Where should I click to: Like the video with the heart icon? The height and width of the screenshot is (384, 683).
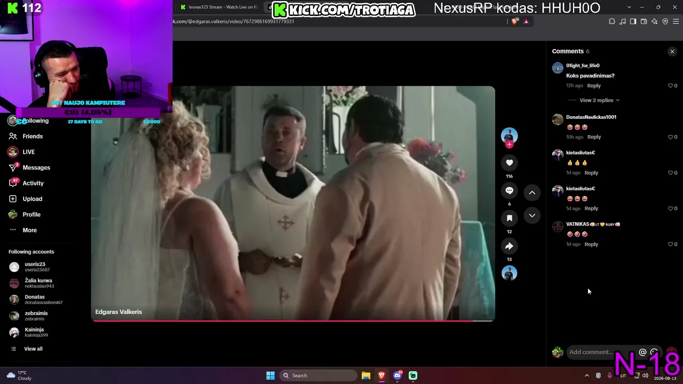509,163
